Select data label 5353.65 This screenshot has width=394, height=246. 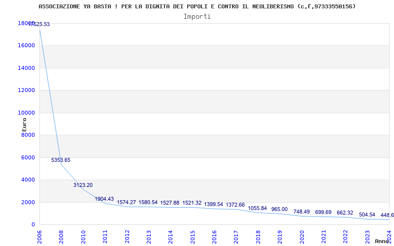point(61,160)
